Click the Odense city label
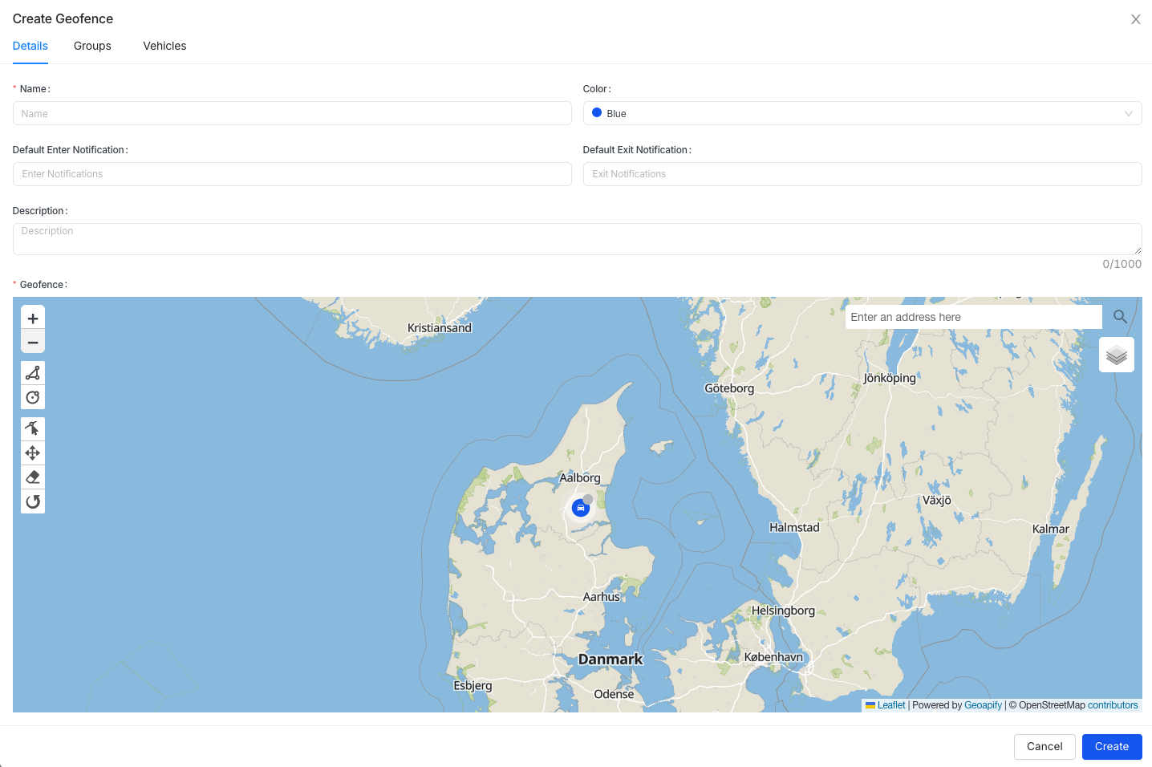Screen dimensions: 1152x767 point(614,694)
